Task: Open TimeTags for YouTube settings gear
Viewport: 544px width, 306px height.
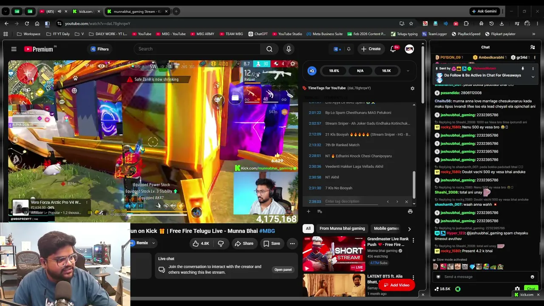Action: [x=412, y=88]
